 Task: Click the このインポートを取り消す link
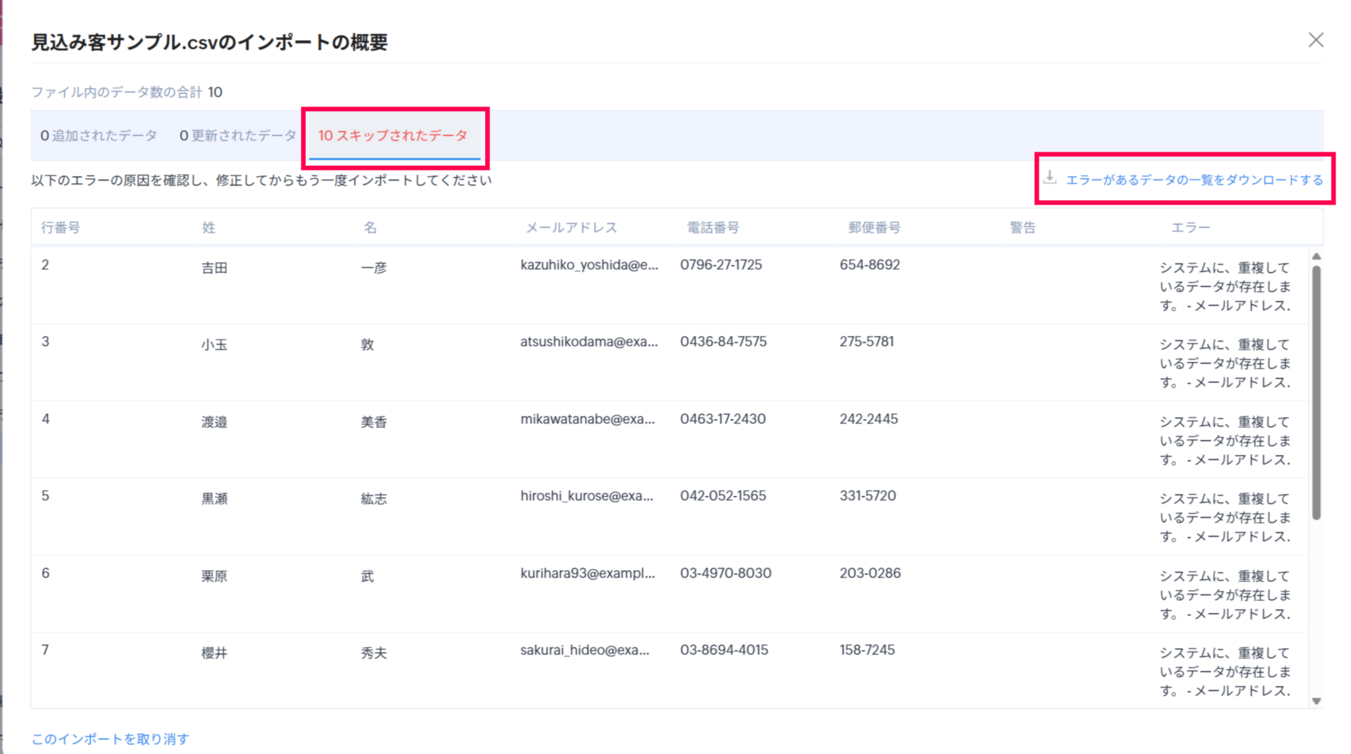110,739
